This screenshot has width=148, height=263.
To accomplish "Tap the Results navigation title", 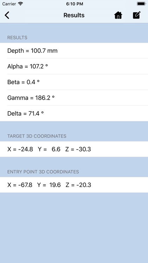I will click(x=74, y=15).
